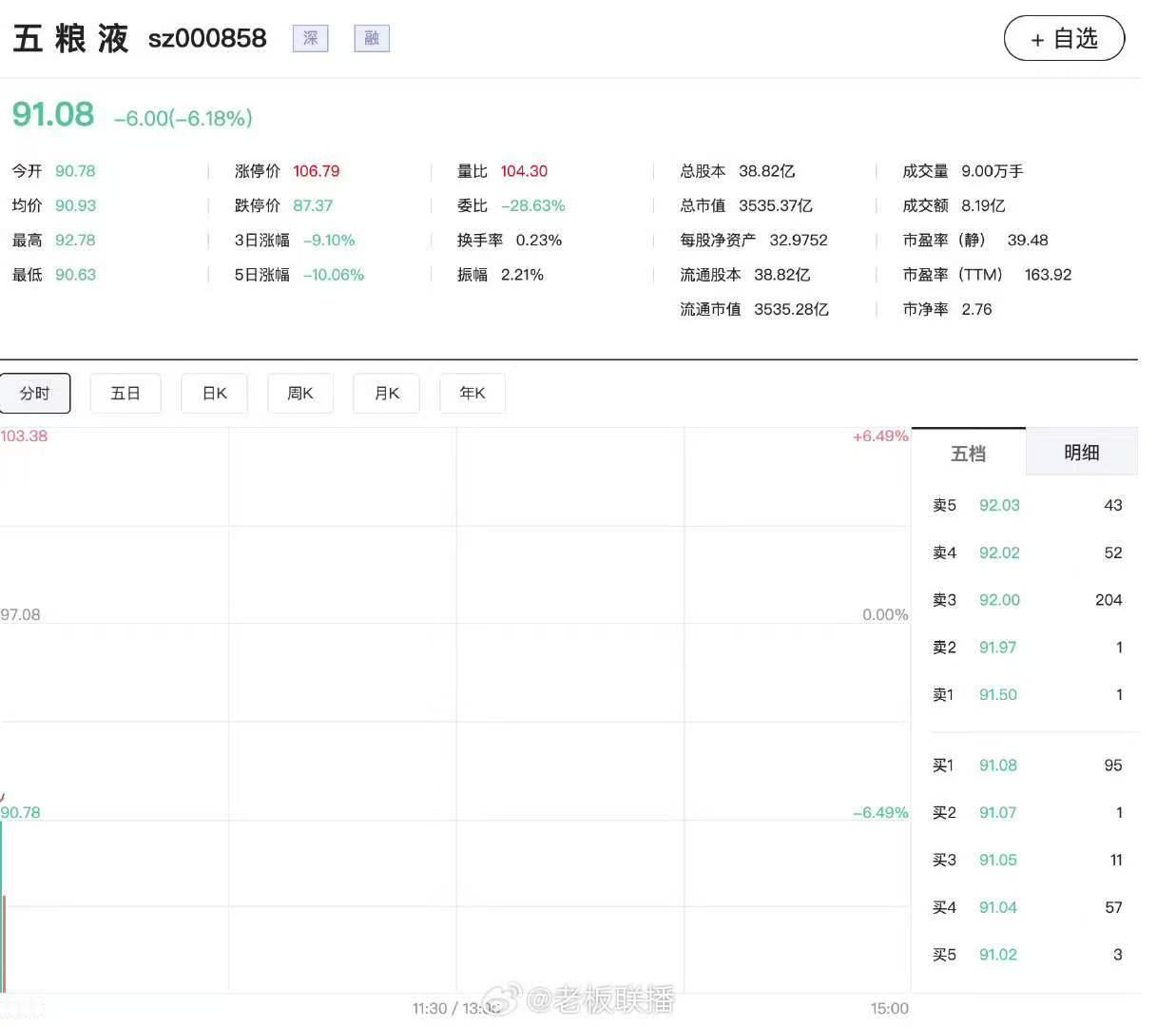Click 振幅 value 2.21%
Viewport: 1157px width, 1027px height.
pos(522,275)
